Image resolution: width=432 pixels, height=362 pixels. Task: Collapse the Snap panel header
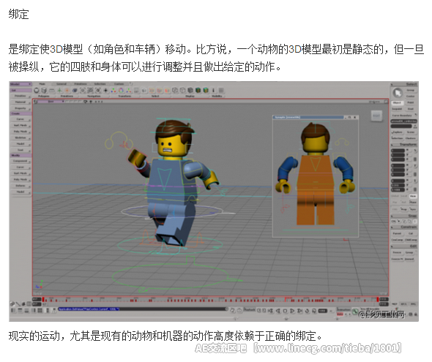pyautogui.click(x=404, y=216)
